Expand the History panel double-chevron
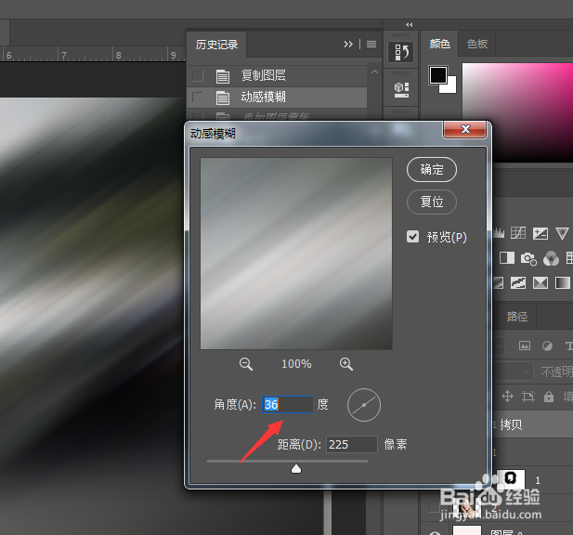This screenshot has height=535, width=573. click(x=348, y=45)
